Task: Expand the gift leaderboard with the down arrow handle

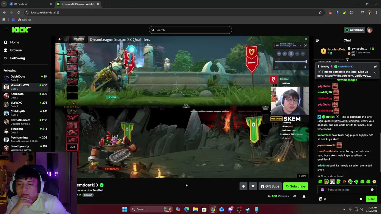Action: click(x=347, y=59)
